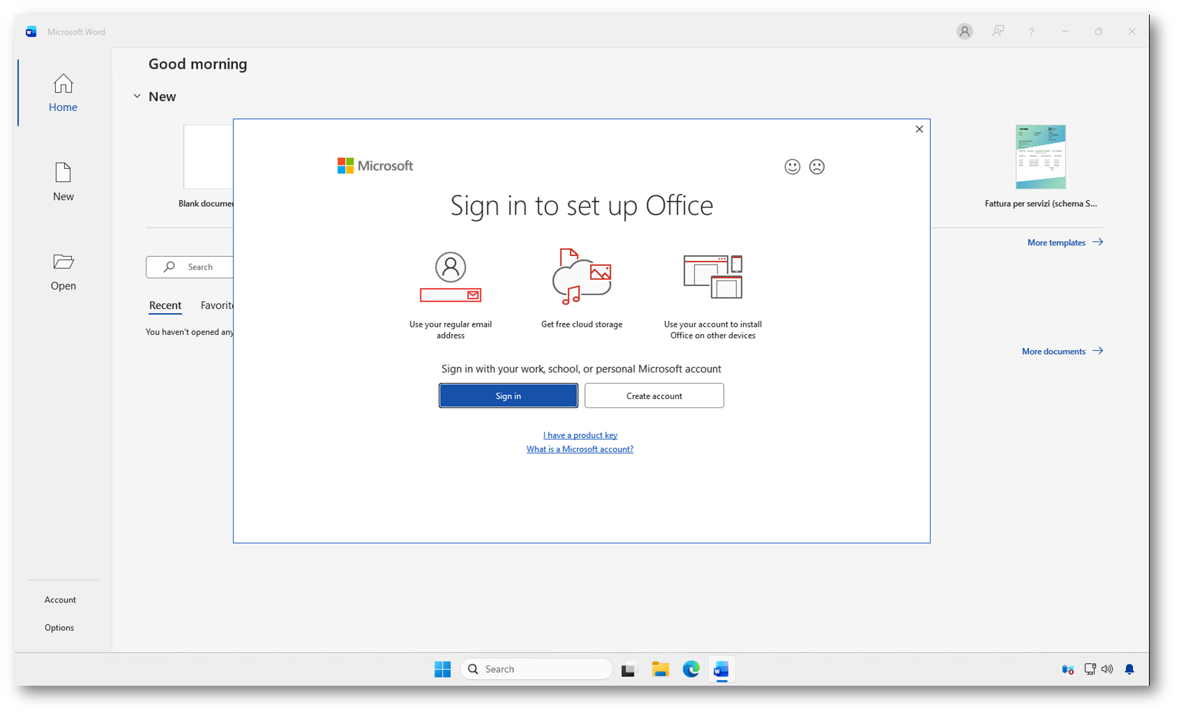Select Open in the Word sidebar
Viewport: 1179px width, 715px height.
coord(63,271)
